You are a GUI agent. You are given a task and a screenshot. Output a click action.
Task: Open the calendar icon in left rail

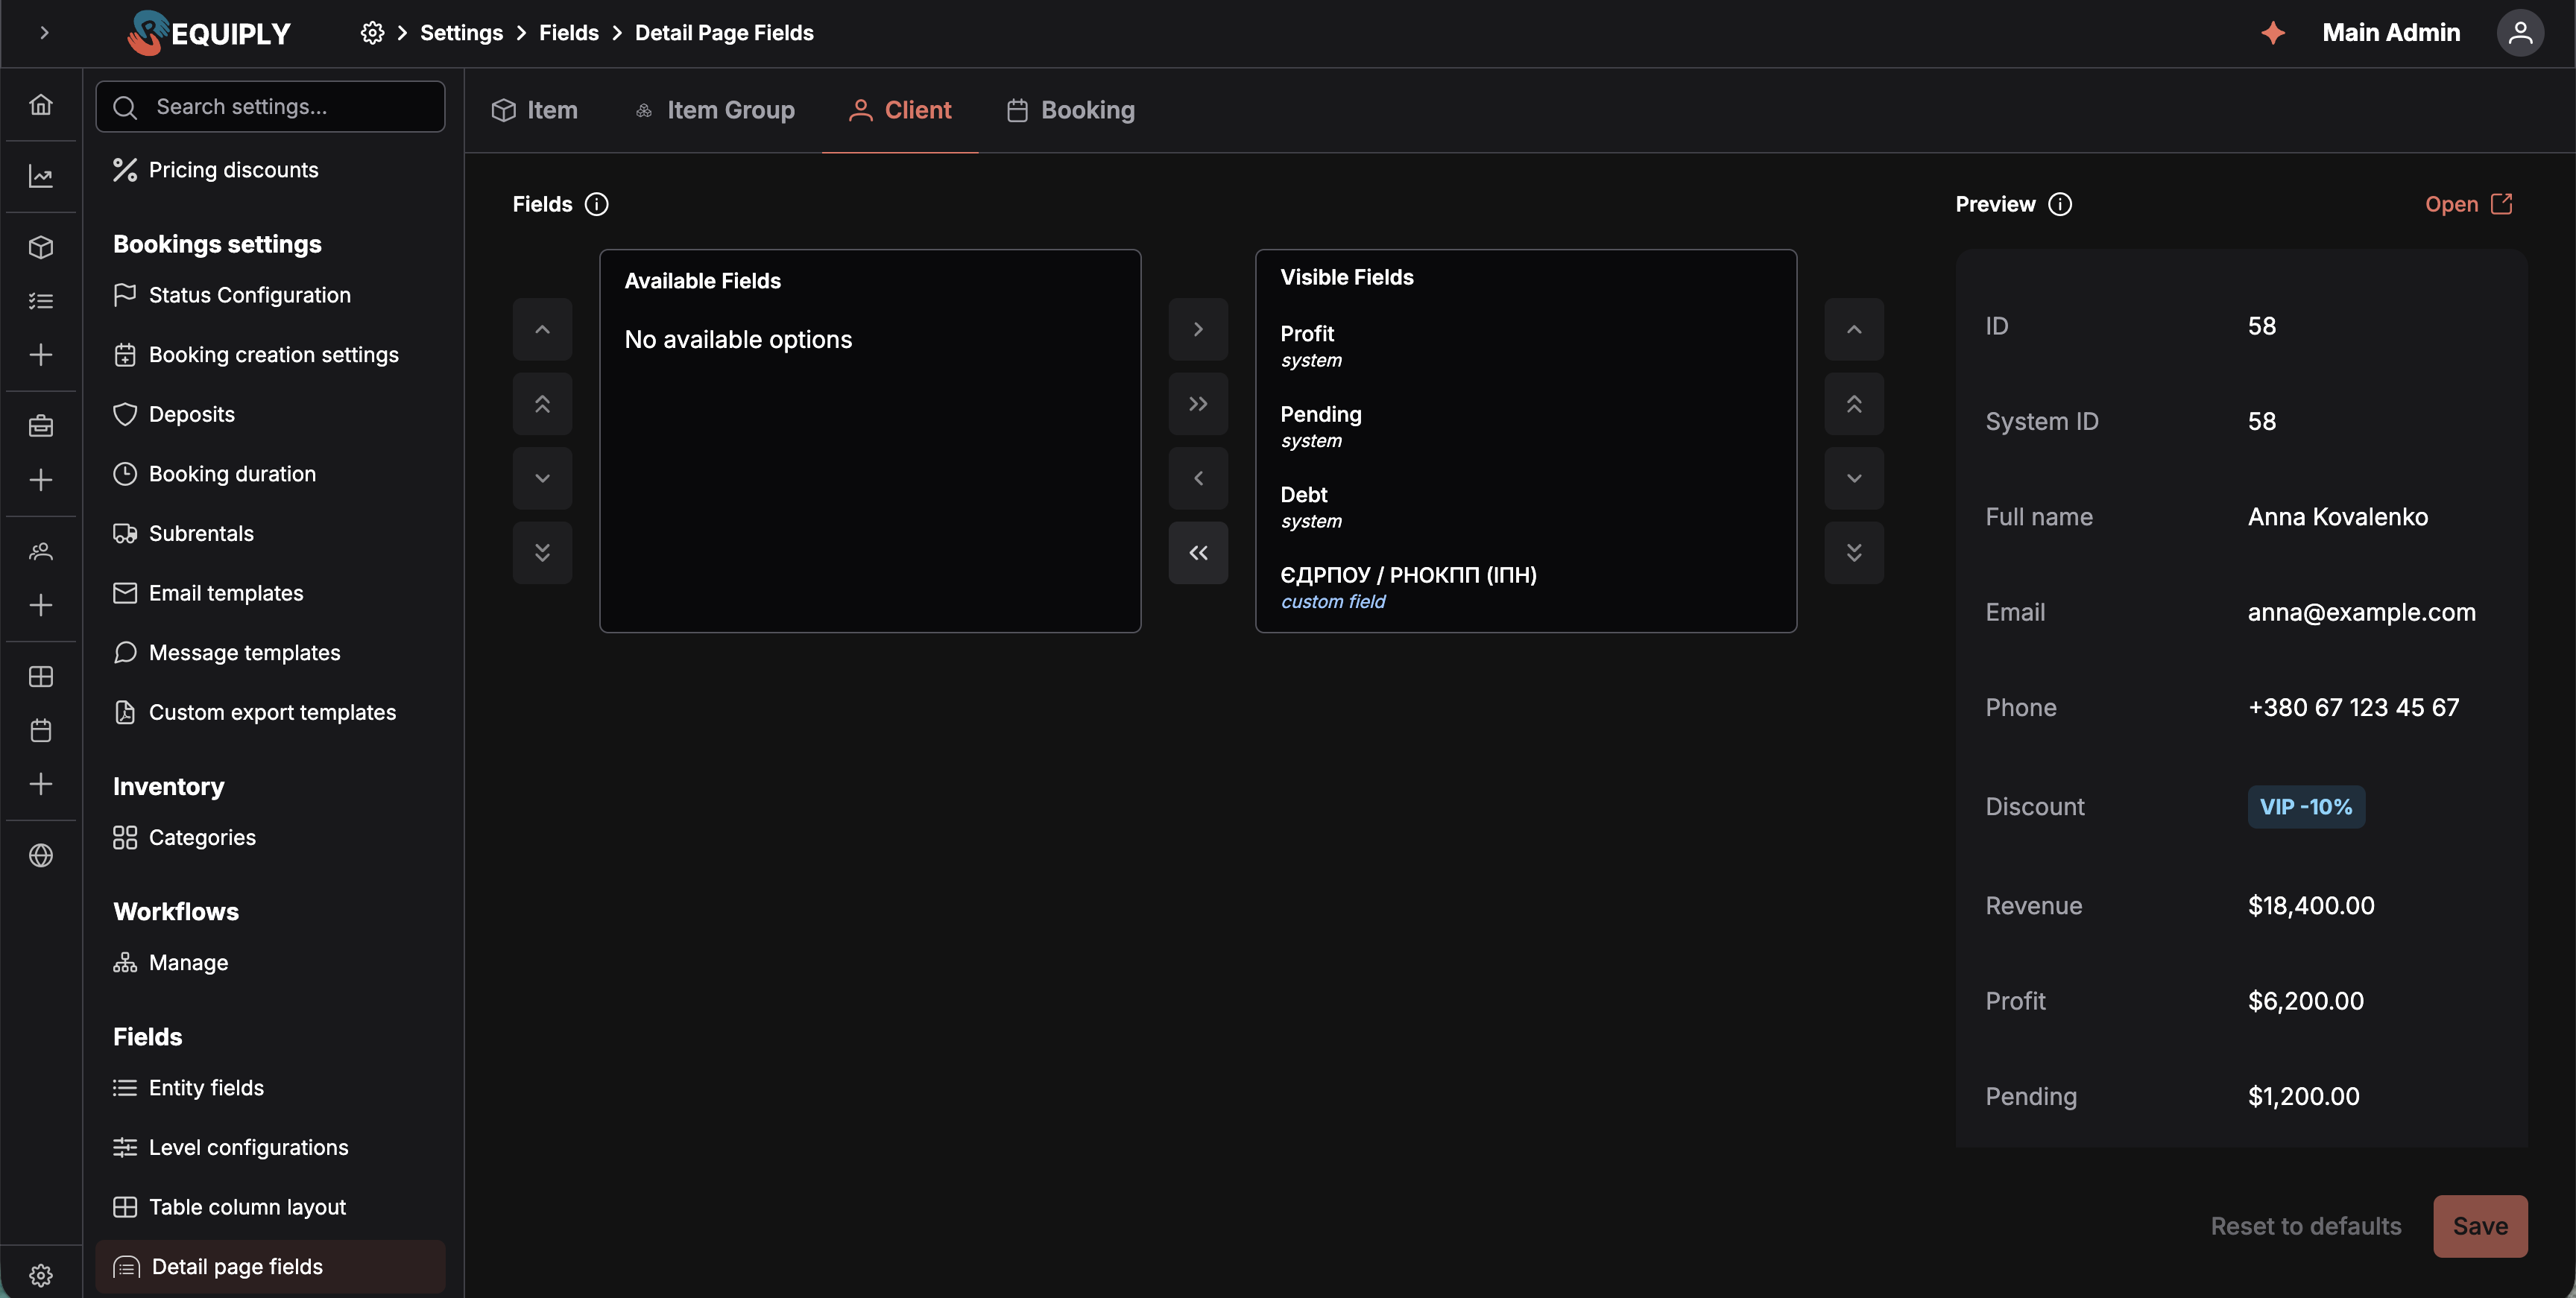[41, 730]
